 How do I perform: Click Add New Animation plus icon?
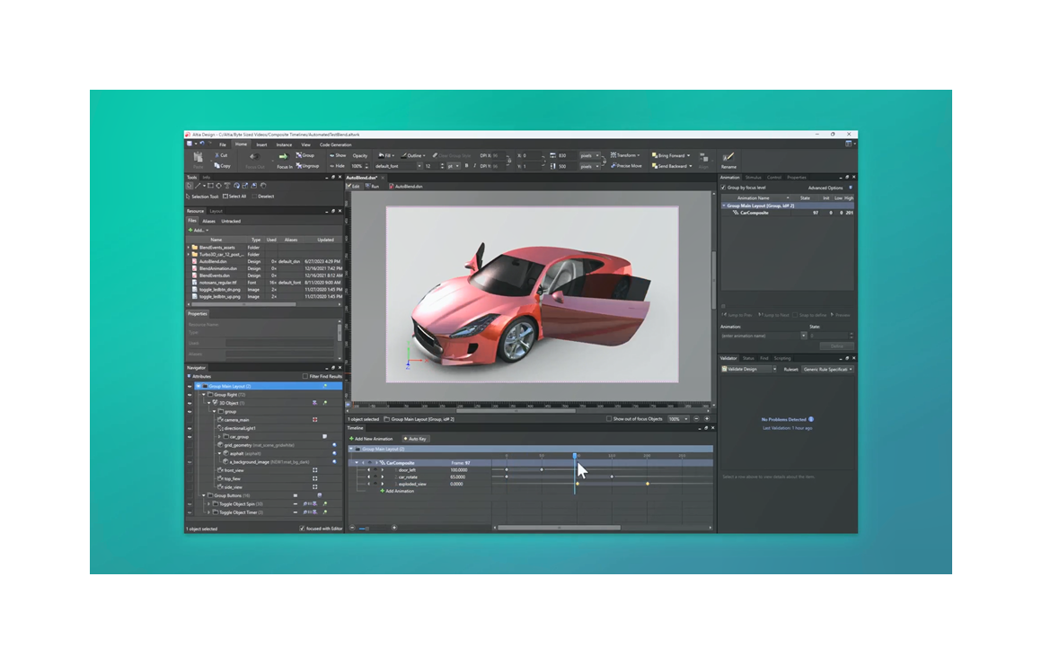click(x=351, y=439)
